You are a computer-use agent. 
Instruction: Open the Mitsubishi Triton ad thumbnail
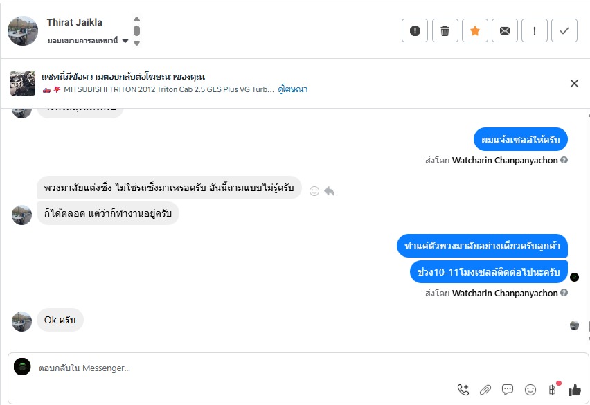tap(23, 83)
